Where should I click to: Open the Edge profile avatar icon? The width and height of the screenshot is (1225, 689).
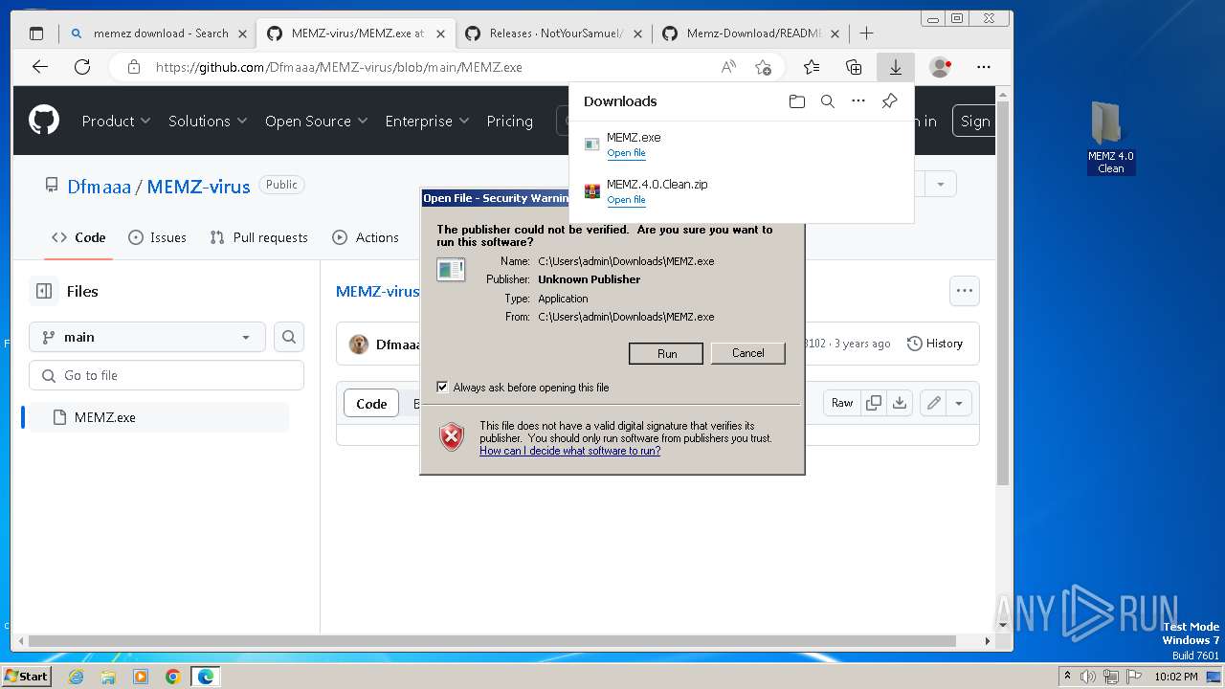[940, 67]
